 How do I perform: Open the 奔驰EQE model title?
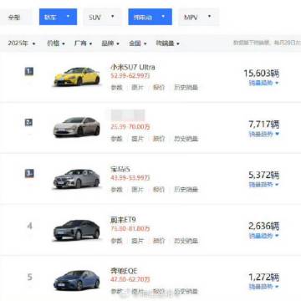pyautogui.click(x=124, y=271)
